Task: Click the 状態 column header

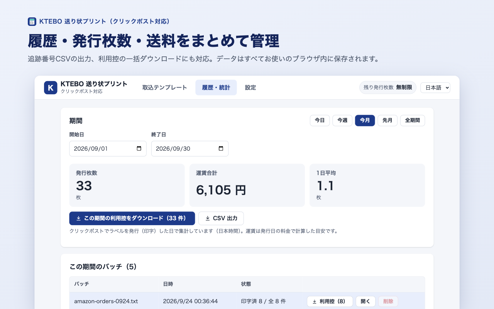Action: [x=246, y=284]
